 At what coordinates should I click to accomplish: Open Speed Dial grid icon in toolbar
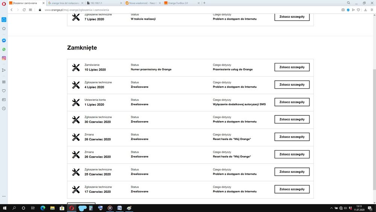click(x=30, y=10)
